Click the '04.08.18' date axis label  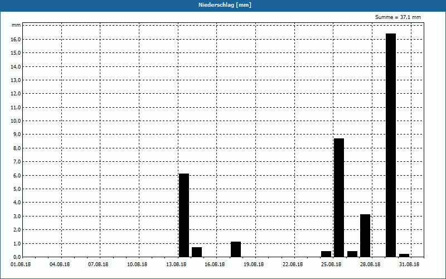pos(60,264)
